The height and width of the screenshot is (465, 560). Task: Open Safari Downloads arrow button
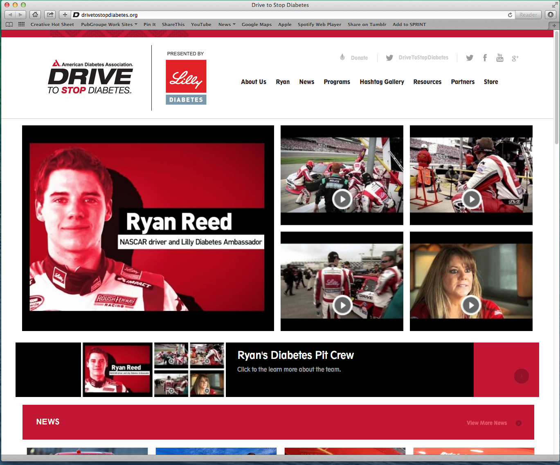click(550, 15)
